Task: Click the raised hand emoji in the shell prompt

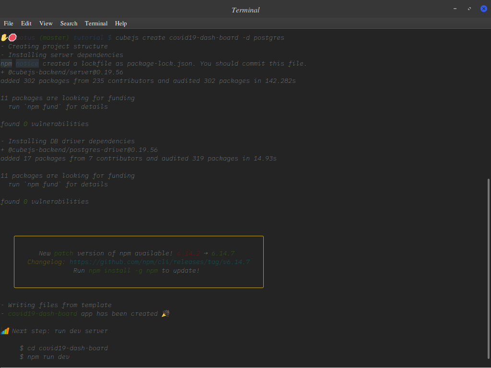Action: (x=4, y=37)
